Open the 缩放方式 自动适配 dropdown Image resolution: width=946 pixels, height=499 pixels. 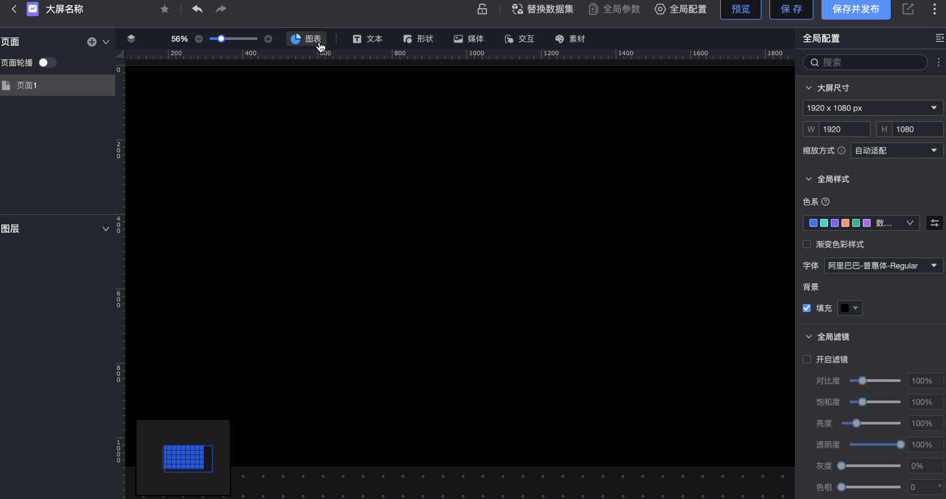coord(896,150)
